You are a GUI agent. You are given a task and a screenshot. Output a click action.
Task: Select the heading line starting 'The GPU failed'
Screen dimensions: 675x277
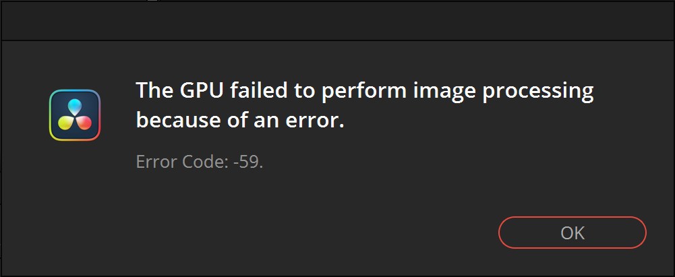pos(365,92)
